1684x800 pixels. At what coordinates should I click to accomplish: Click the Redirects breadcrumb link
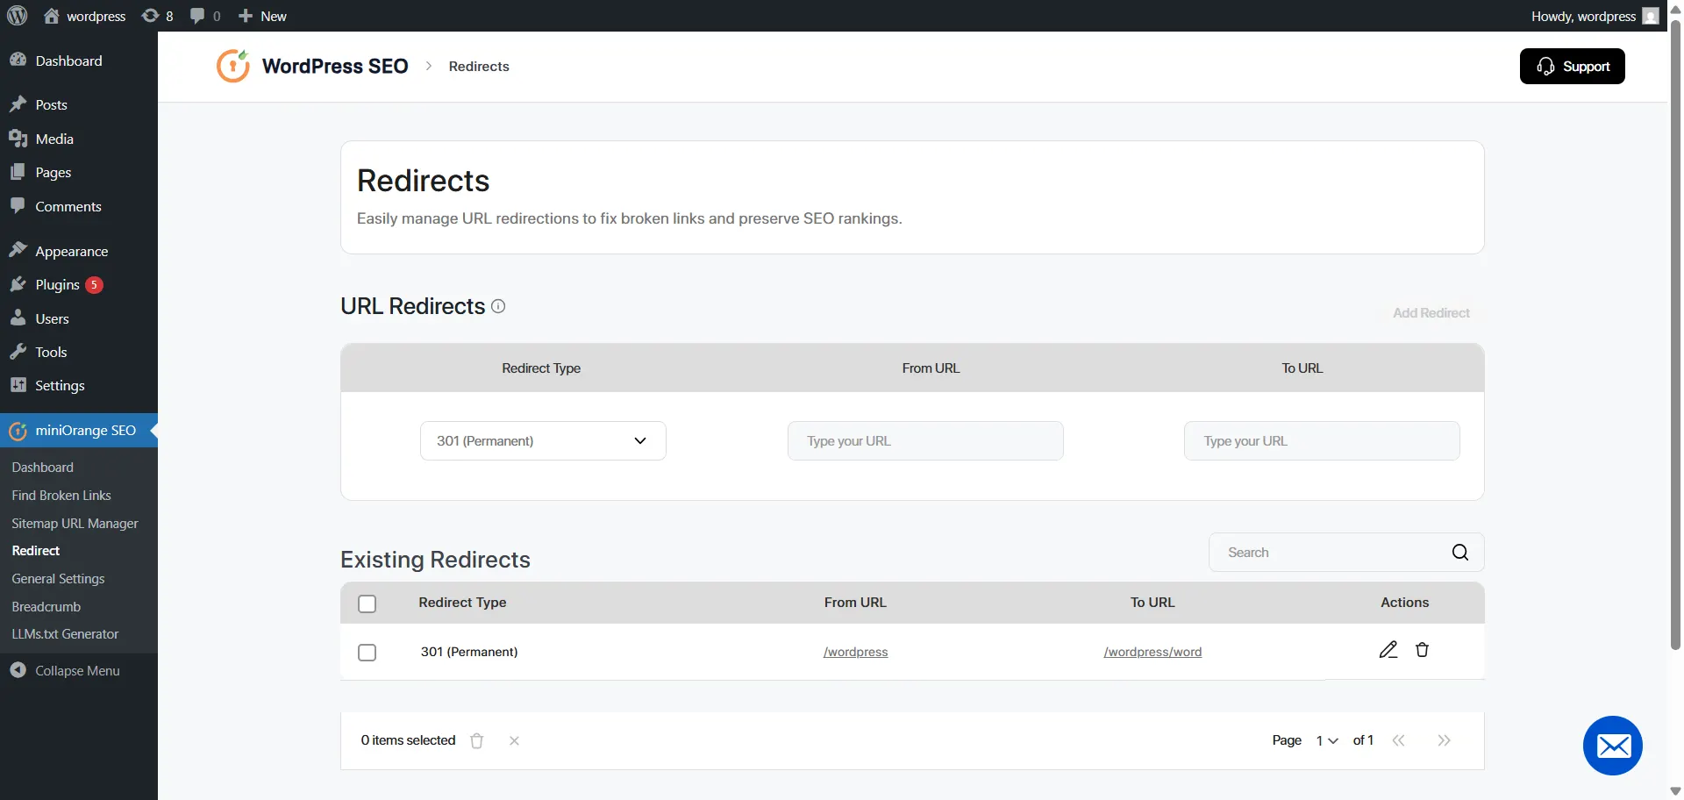[x=479, y=67]
